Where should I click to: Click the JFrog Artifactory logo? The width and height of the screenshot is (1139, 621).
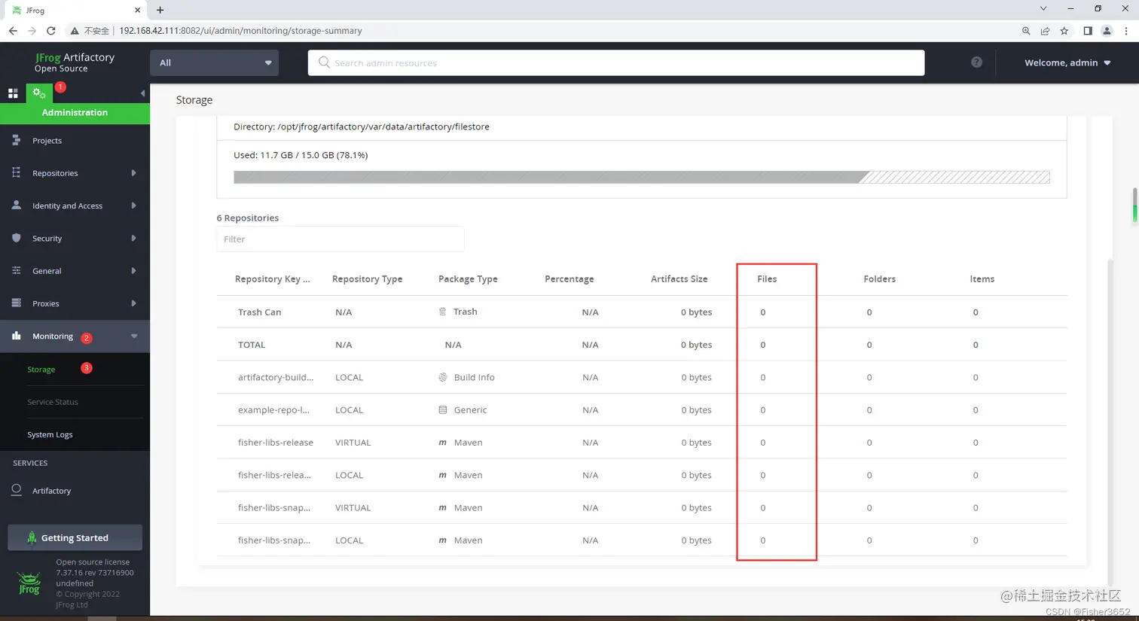click(74, 62)
